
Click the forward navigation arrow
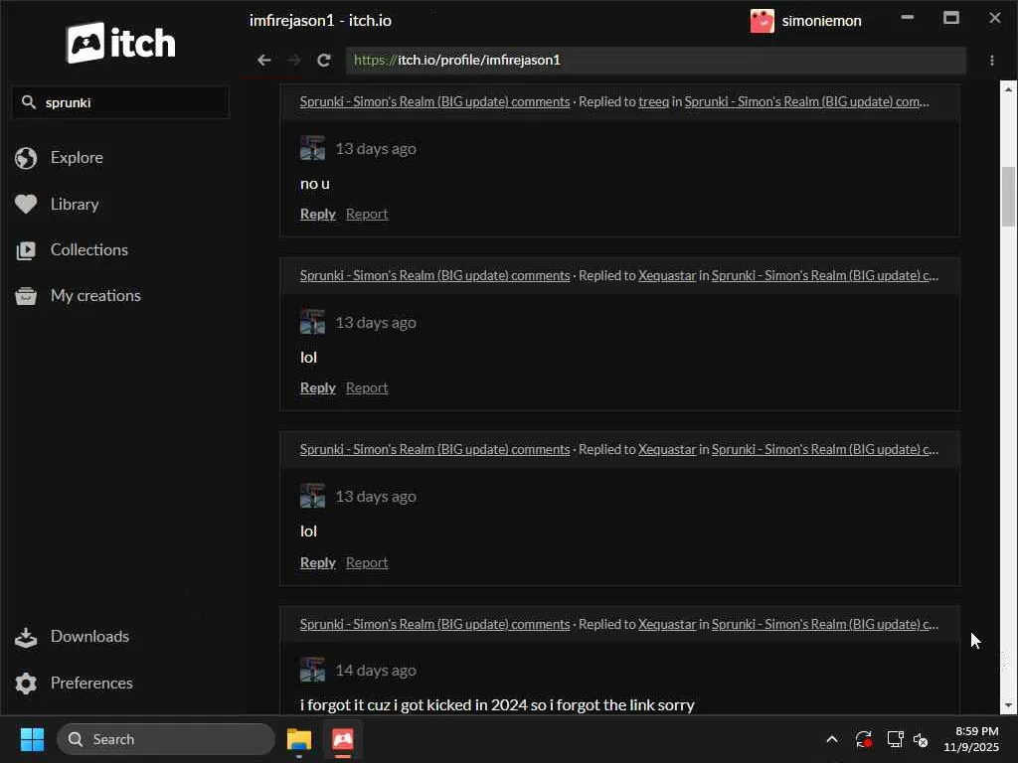(294, 60)
